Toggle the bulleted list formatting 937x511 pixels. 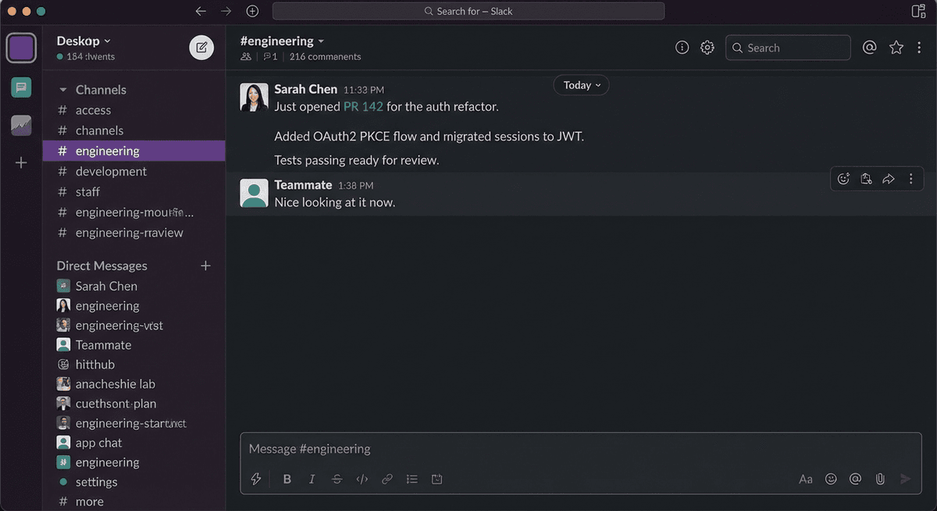[411, 478]
